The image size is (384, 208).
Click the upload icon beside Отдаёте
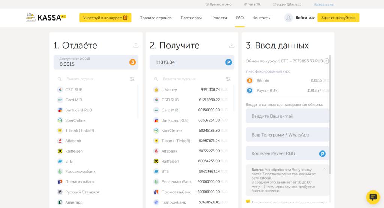pos(136,45)
